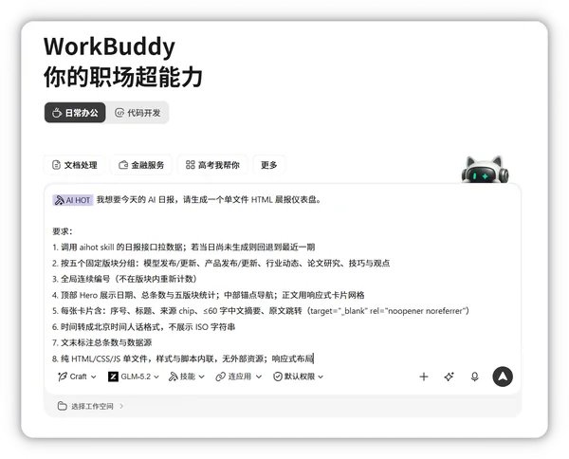Open the 文档处理 shortcut
The height and width of the screenshot is (459, 569).
pos(75,165)
